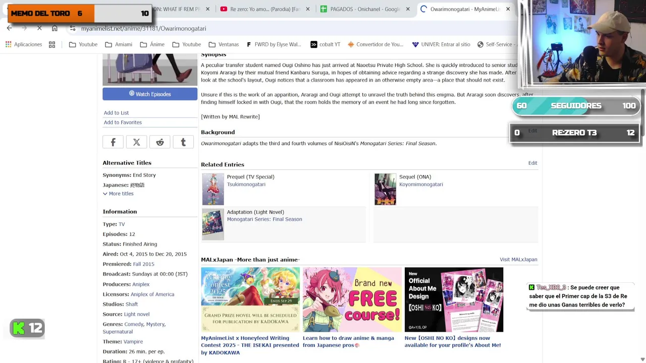Open Koyomimonogatari sequel link
The height and width of the screenshot is (363, 646).
pos(421,185)
